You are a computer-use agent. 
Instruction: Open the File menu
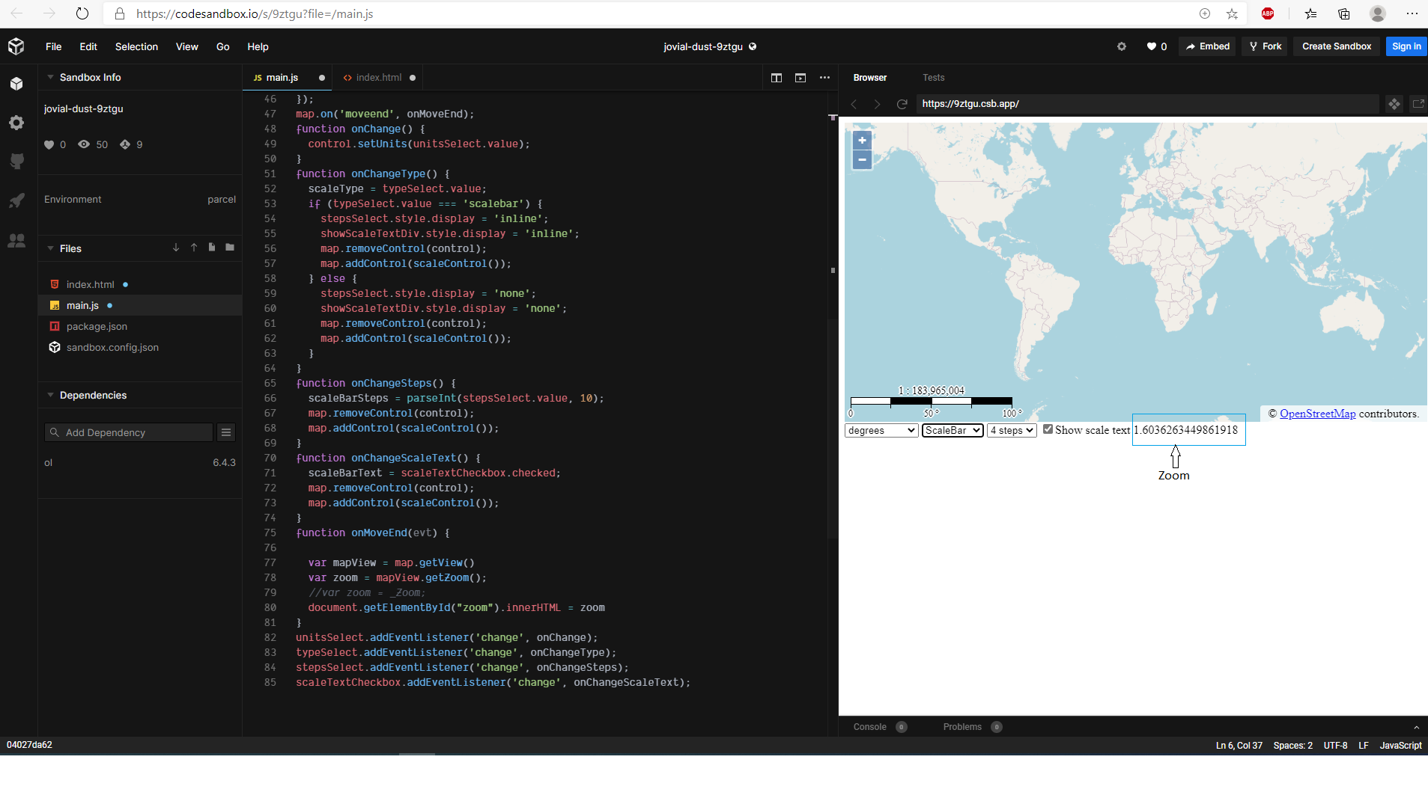tap(53, 46)
